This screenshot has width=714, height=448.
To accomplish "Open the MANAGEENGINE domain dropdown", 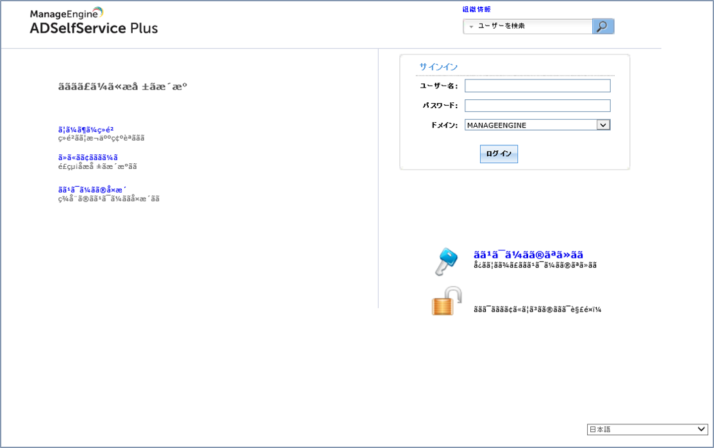I will click(x=537, y=125).
